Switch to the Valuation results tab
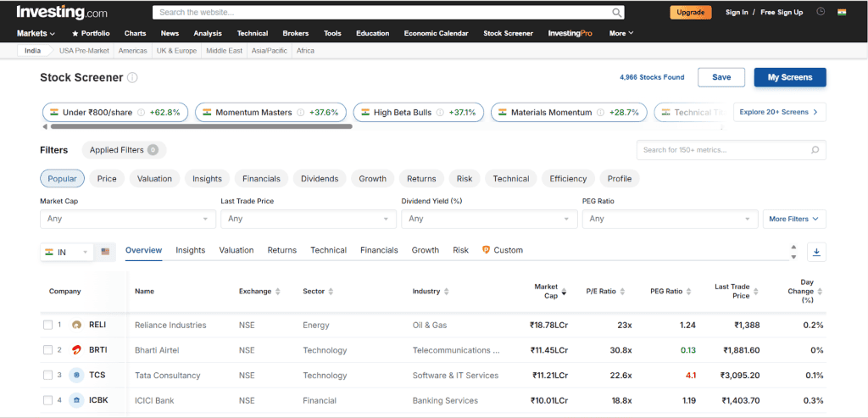868x418 pixels. (x=236, y=250)
